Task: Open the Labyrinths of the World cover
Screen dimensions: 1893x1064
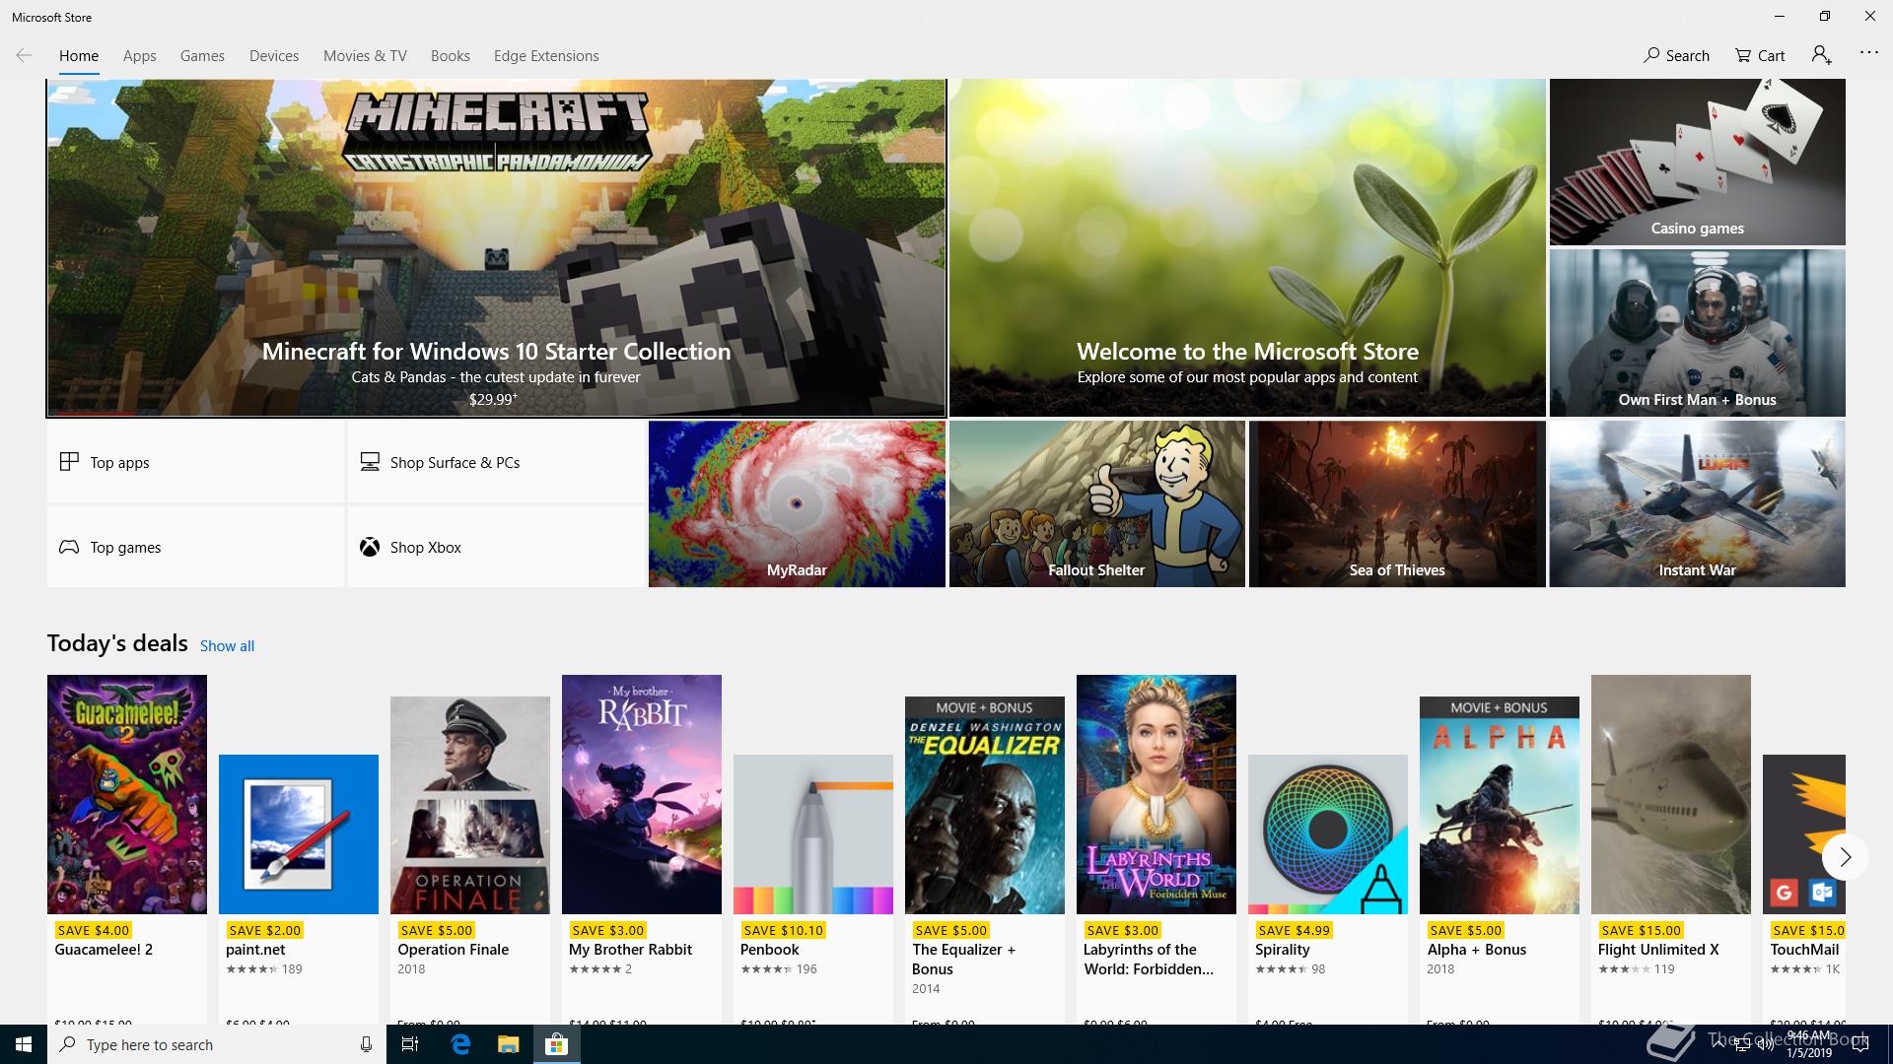Action: click(x=1157, y=794)
